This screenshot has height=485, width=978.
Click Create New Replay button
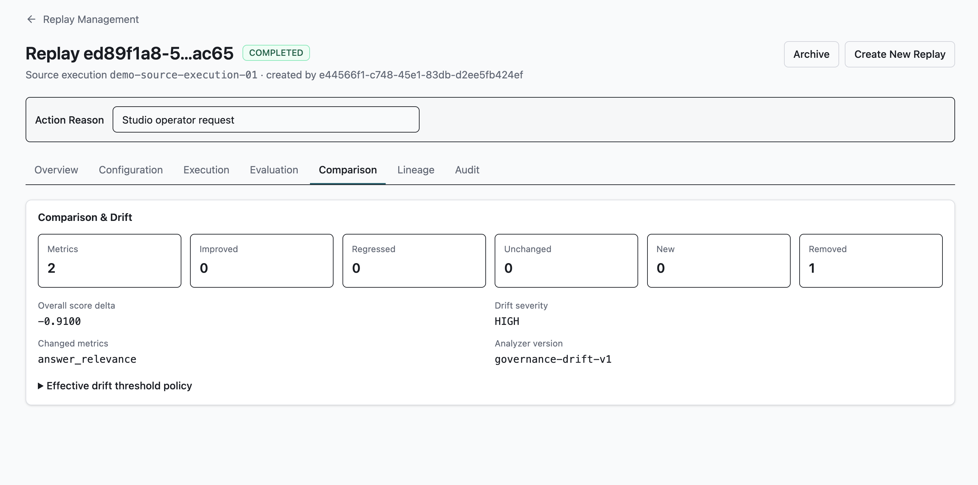pos(900,54)
